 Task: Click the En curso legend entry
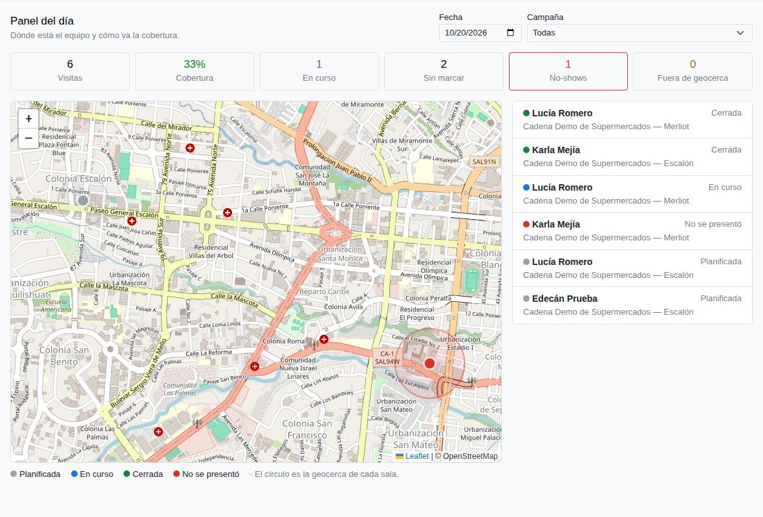pyautogui.click(x=92, y=474)
